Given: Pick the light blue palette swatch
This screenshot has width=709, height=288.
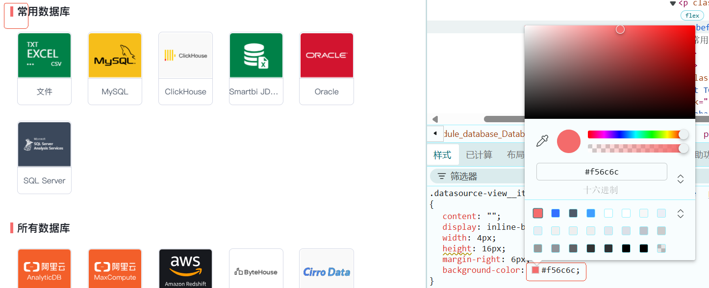Looking at the screenshot, I should [591, 213].
